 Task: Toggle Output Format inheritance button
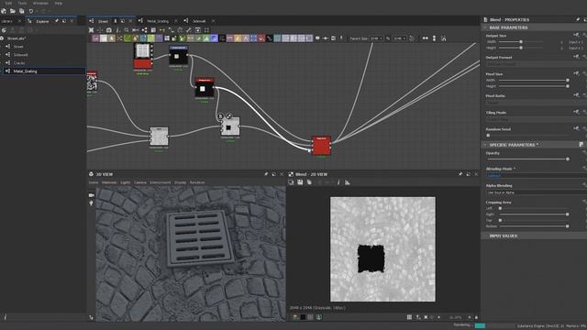[x=576, y=57]
